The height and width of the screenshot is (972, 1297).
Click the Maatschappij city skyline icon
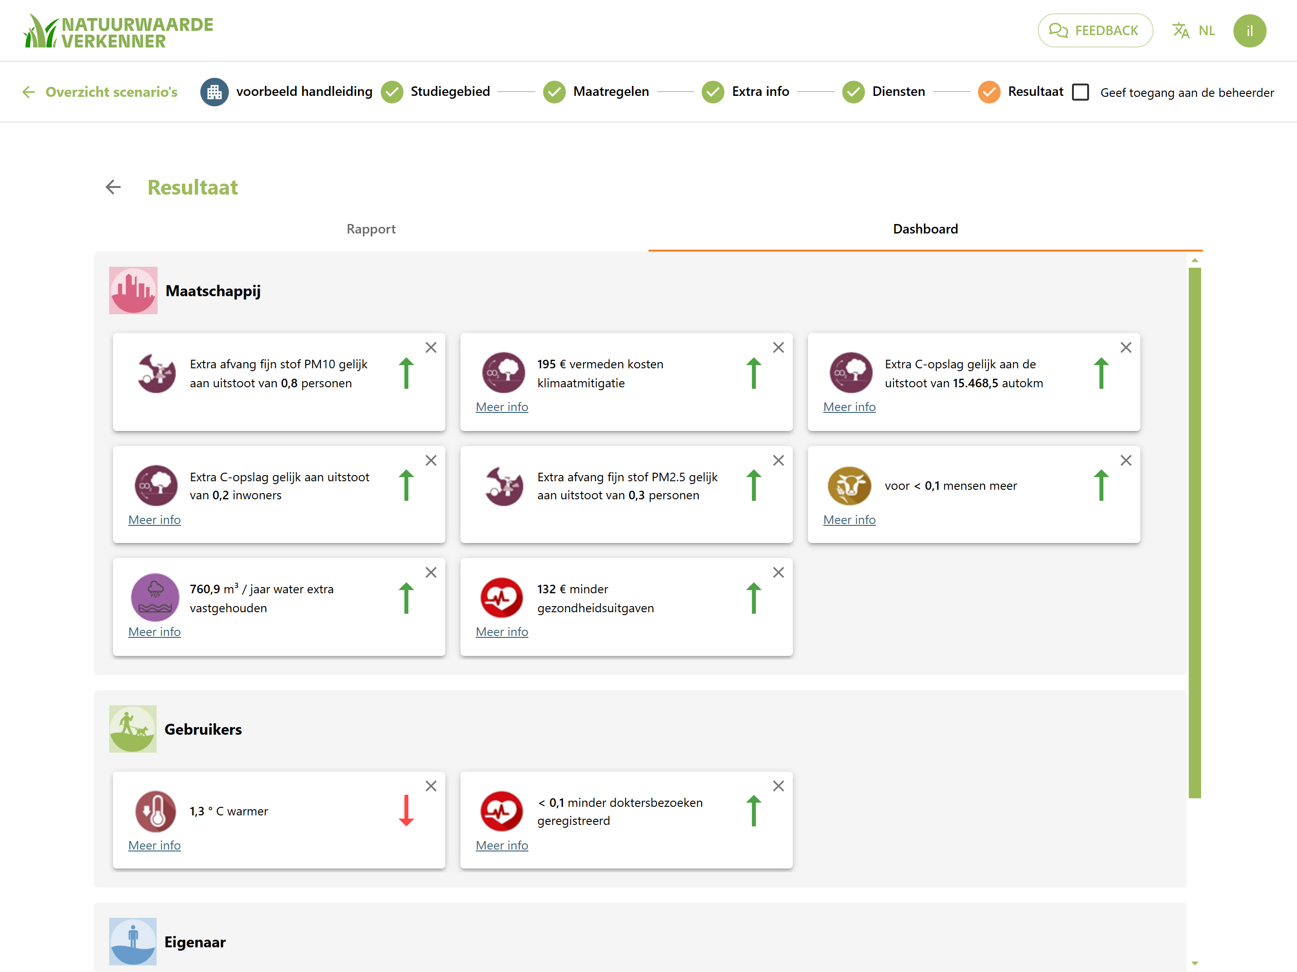click(133, 290)
